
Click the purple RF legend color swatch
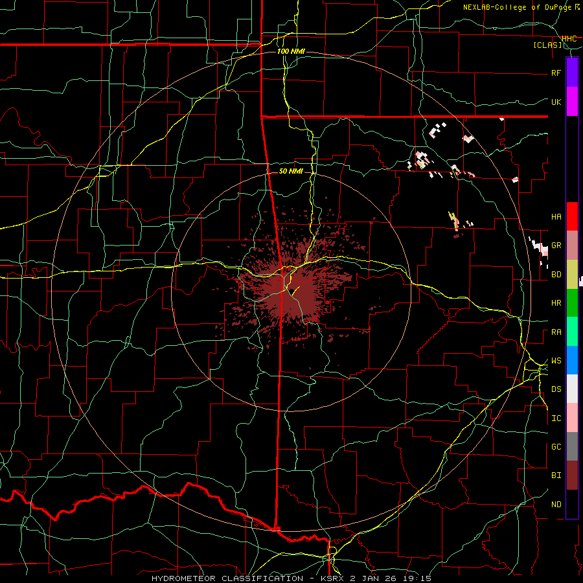[x=572, y=73]
